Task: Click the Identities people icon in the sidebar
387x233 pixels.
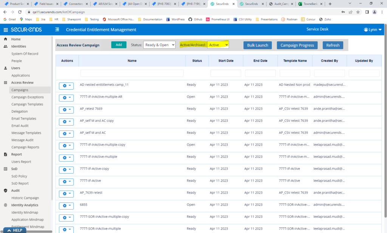Action: (6, 47)
